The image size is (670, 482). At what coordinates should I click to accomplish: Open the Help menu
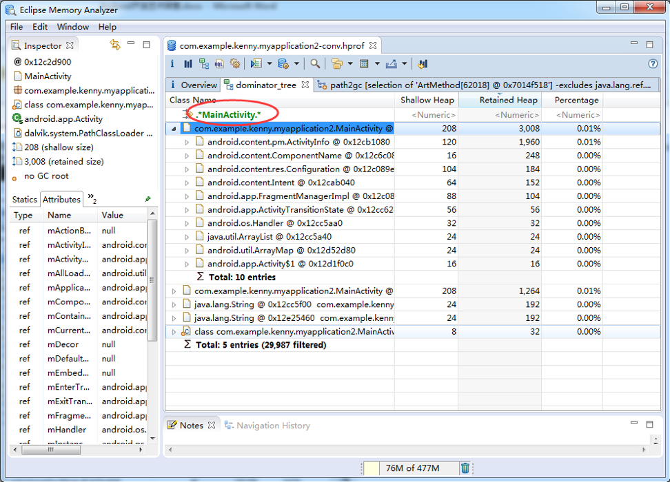[108, 26]
